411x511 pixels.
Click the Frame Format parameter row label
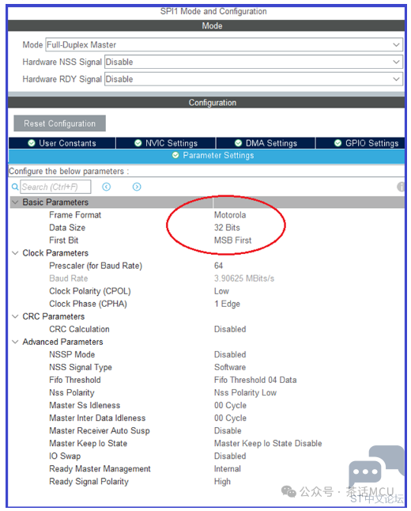click(x=75, y=215)
